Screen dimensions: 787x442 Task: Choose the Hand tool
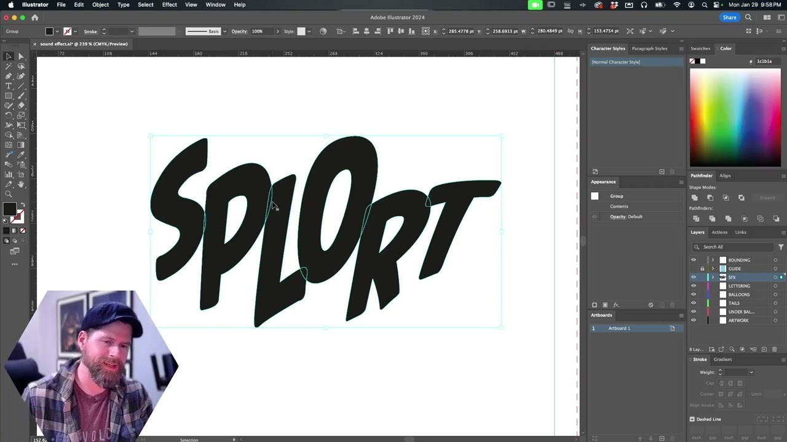(21, 184)
